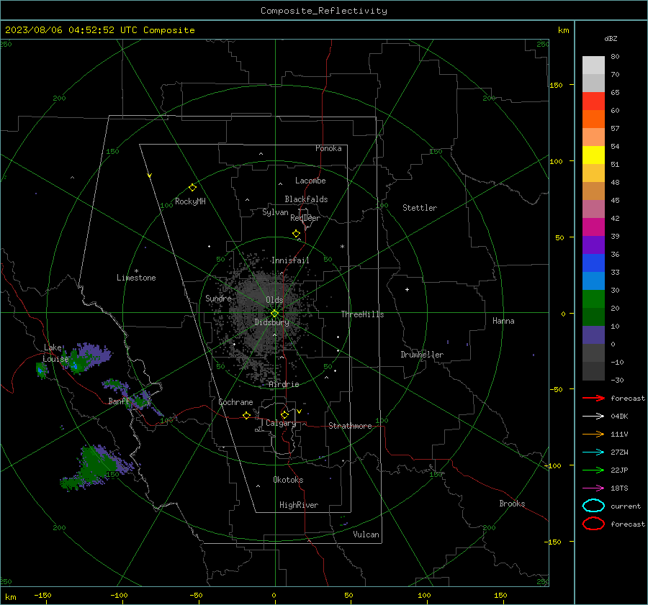Click the Stettler city label
This screenshot has width=648, height=605.
coord(420,208)
